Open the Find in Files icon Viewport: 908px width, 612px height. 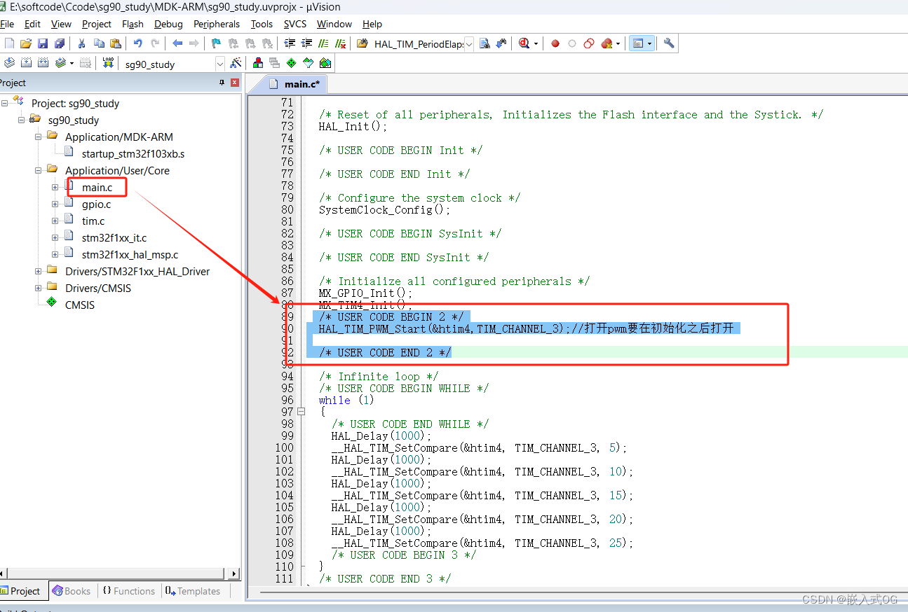pyautogui.click(x=362, y=43)
